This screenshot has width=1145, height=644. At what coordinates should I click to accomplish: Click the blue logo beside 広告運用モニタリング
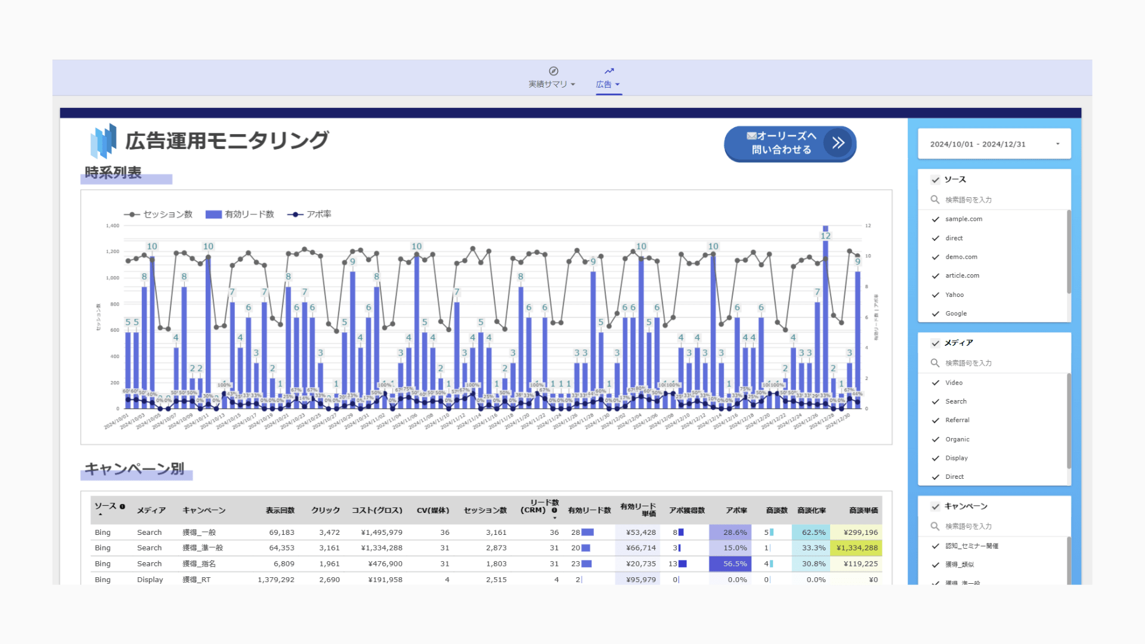coord(104,141)
